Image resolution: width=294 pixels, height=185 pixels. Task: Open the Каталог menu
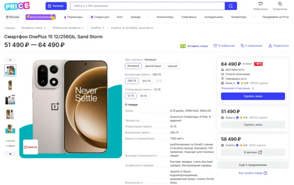coord(56,6)
